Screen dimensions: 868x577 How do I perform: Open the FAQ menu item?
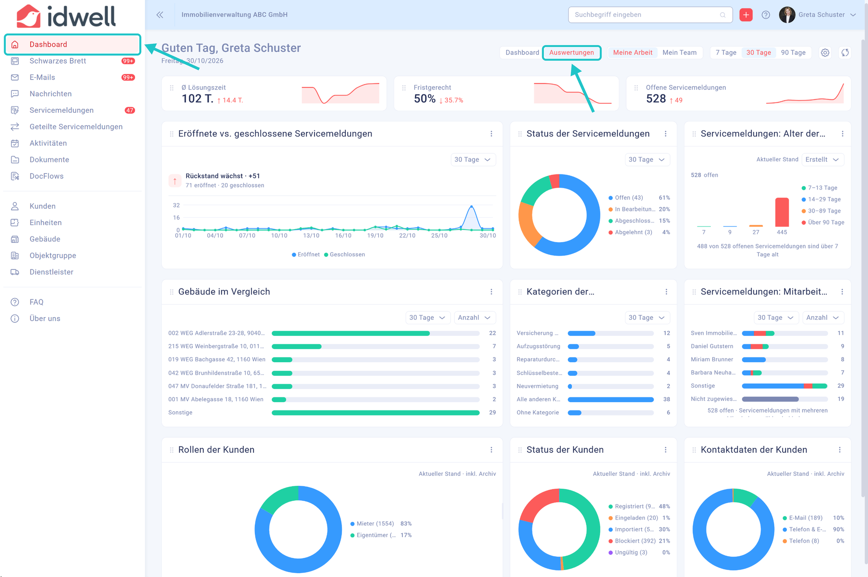point(73,302)
